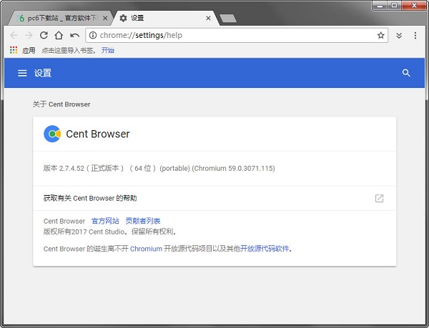The image size is (429, 328).
Task: Open the 应用 apps shortcut
Action: (21, 51)
